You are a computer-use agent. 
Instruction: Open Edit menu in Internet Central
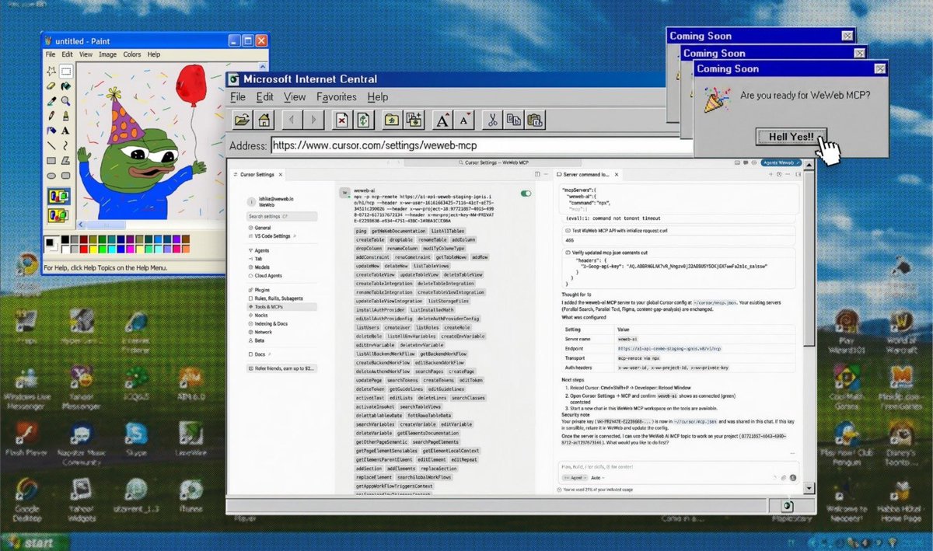[x=265, y=97]
